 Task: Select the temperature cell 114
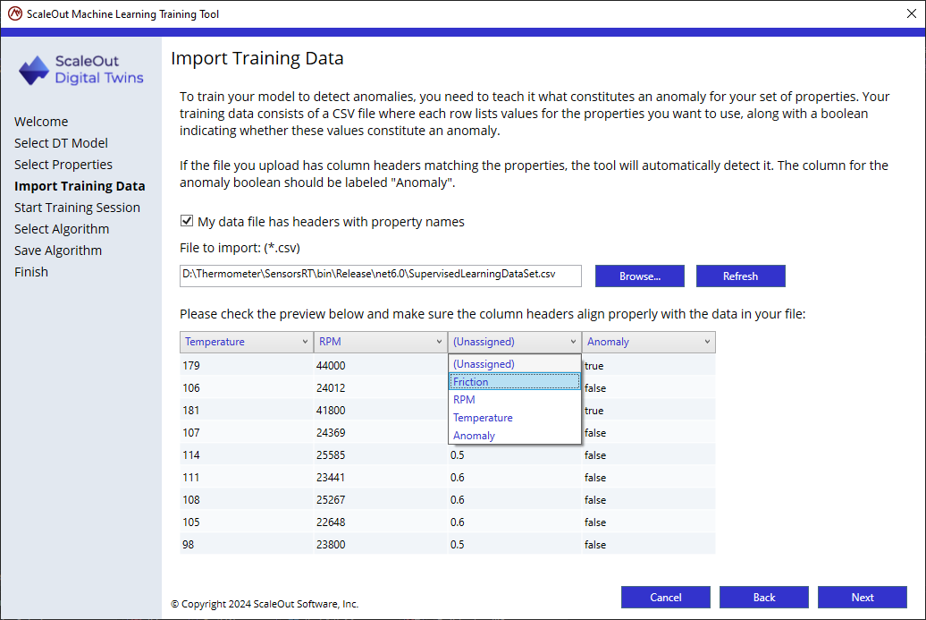(247, 455)
